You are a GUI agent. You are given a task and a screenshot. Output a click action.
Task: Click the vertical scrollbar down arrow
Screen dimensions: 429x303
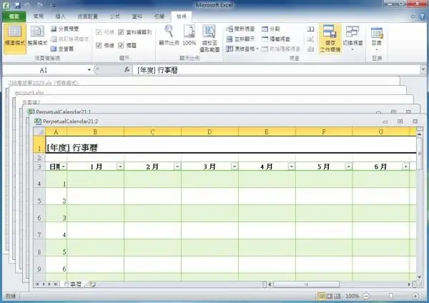pyautogui.click(x=419, y=277)
